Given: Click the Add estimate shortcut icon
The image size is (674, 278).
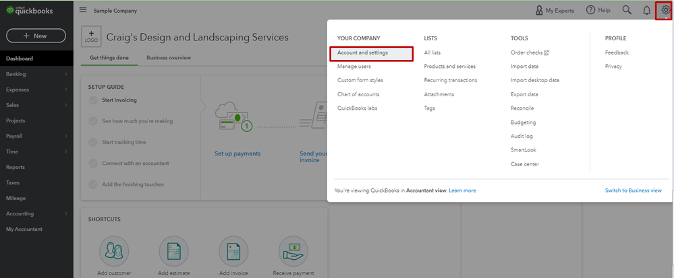Looking at the screenshot, I should [x=173, y=250].
